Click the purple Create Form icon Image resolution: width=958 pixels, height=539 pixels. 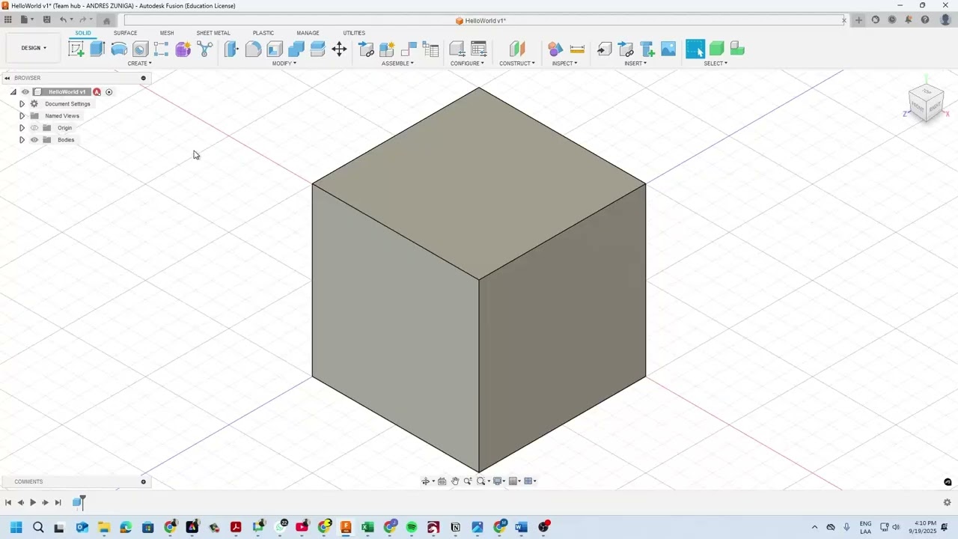[183, 49]
